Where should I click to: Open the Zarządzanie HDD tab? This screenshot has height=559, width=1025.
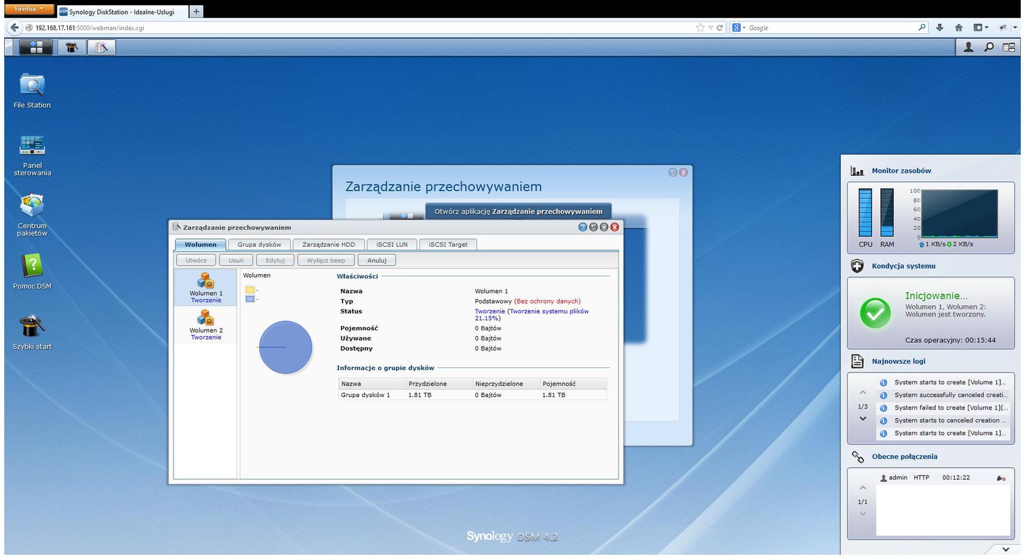[x=328, y=244]
